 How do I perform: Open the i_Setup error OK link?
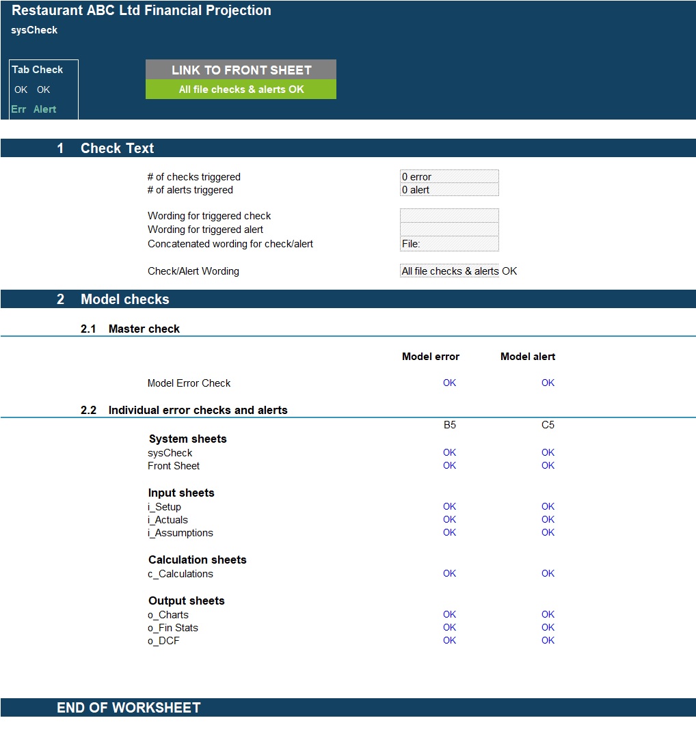tap(450, 506)
